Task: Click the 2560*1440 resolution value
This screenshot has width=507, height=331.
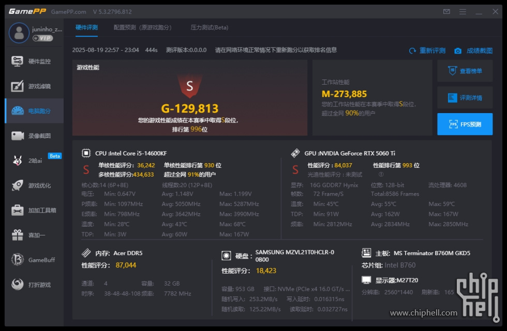Action: (398, 292)
